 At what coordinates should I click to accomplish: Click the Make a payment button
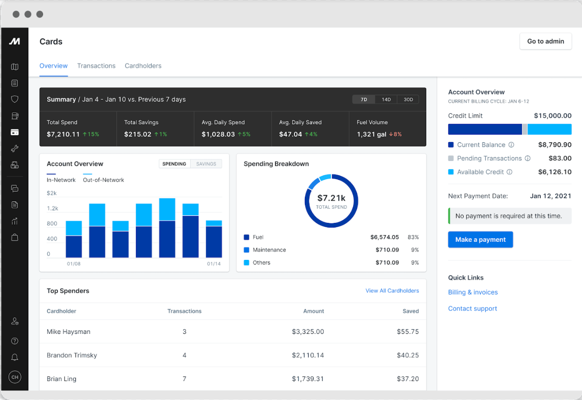click(480, 240)
